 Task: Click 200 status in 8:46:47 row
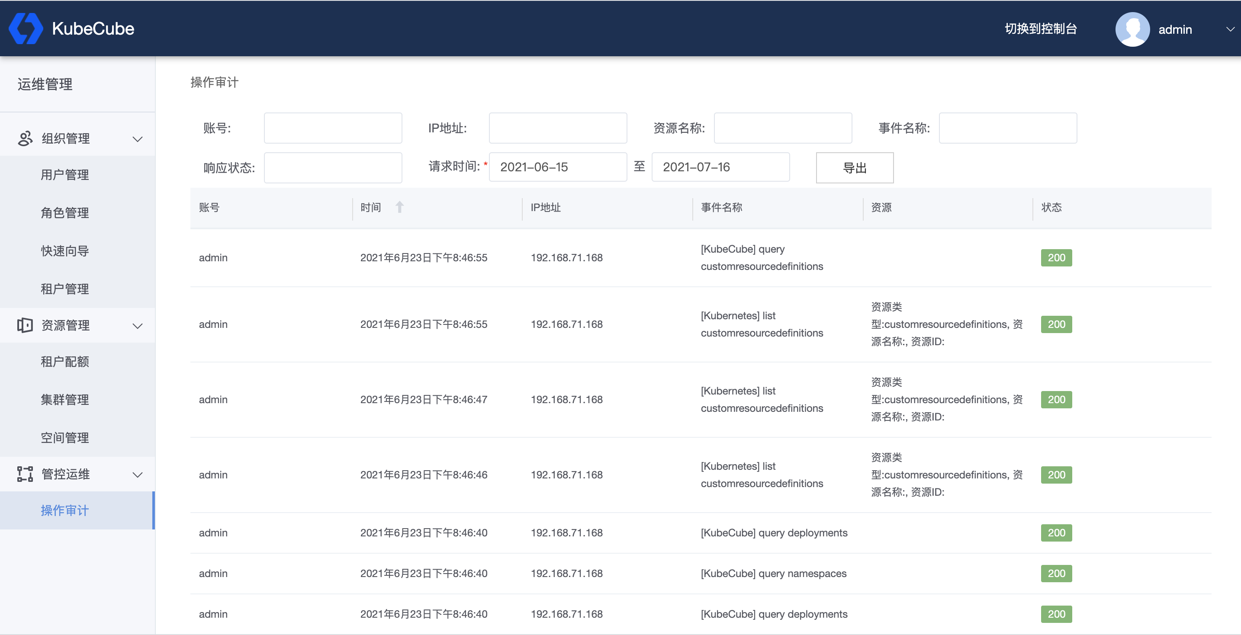pyautogui.click(x=1056, y=400)
